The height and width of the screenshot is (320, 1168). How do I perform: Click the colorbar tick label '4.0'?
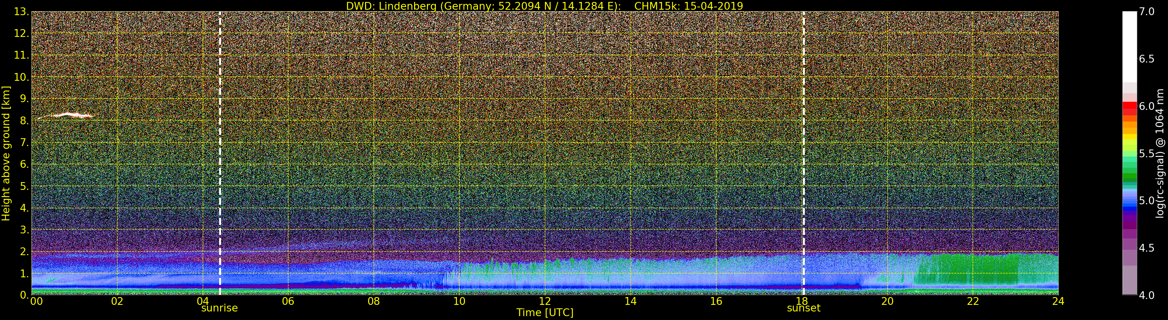click(x=1147, y=295)
